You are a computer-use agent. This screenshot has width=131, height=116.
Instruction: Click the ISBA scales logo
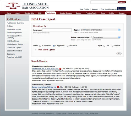click(x=13, y=5)
